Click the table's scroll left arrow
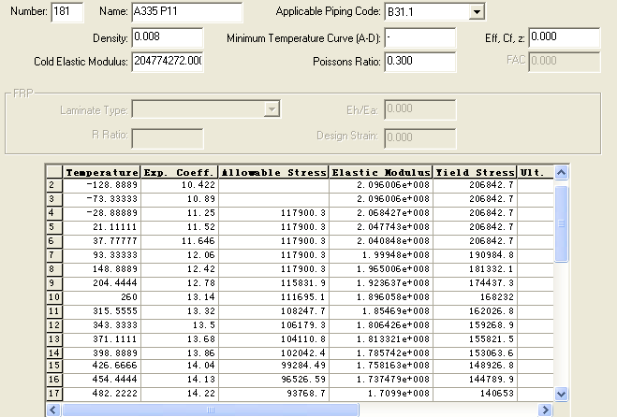The height and width of the screenshot is (417, 617). [53, 410]
